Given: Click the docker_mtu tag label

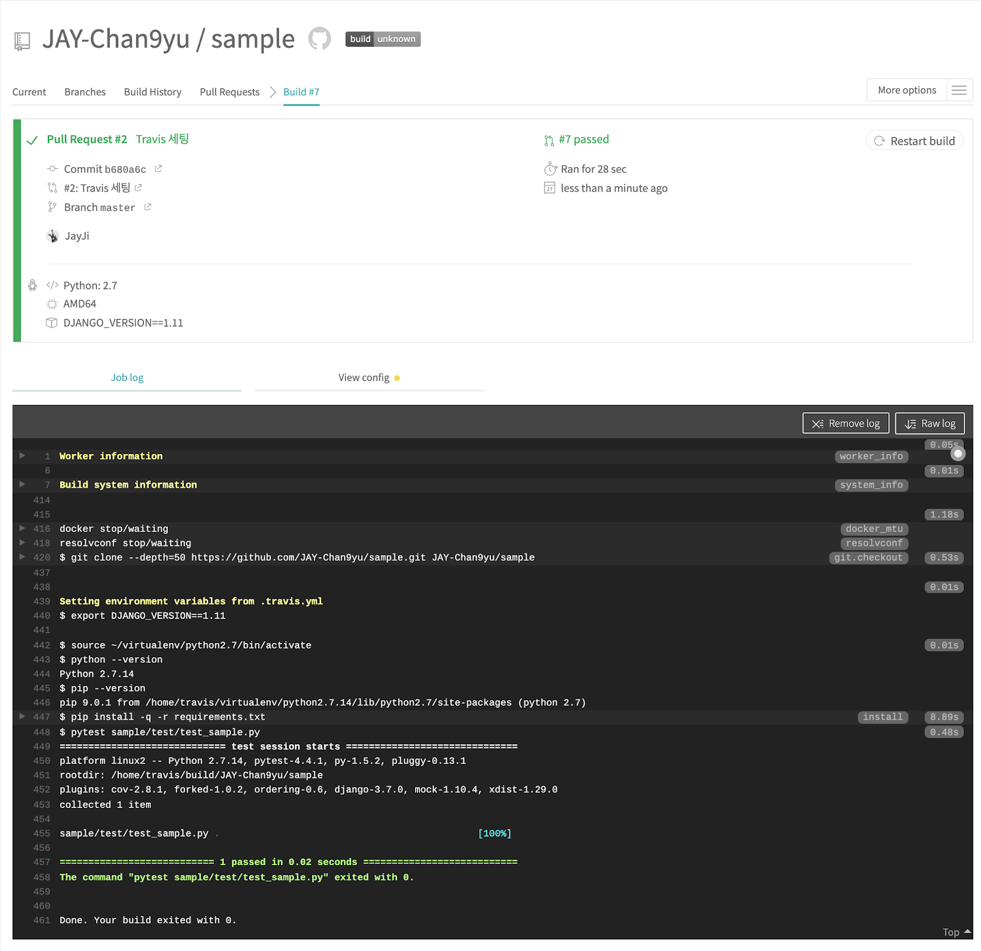Looking at the screenshot, I should coord(874,529).
